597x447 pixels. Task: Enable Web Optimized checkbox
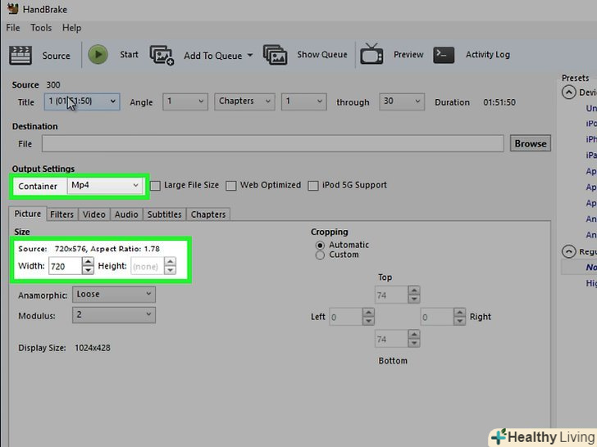click(230, 186)
